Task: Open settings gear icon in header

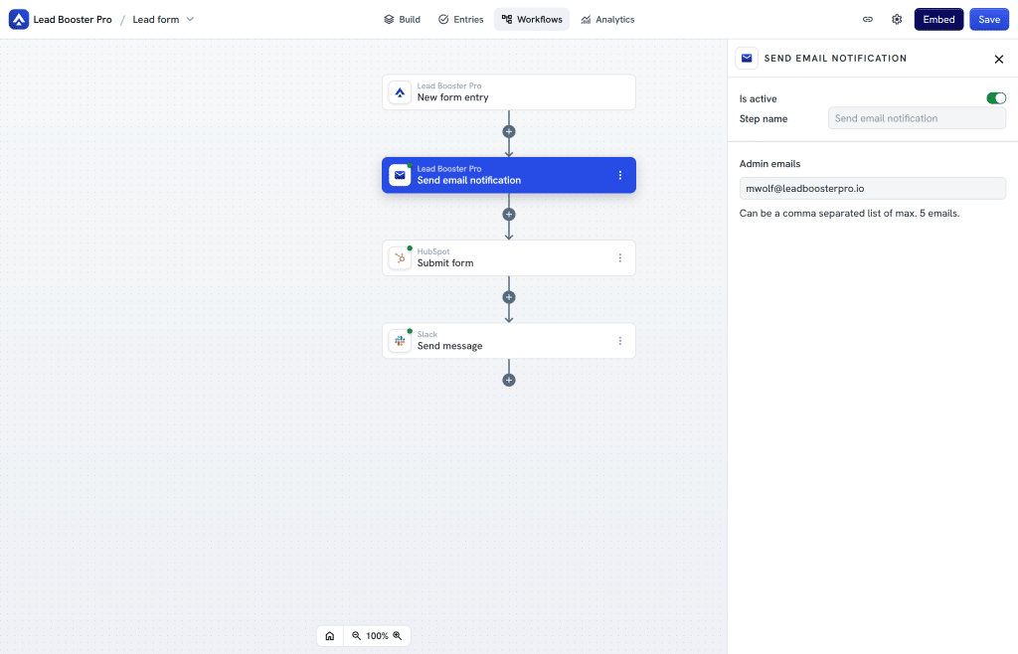Action: coord(897,20)
